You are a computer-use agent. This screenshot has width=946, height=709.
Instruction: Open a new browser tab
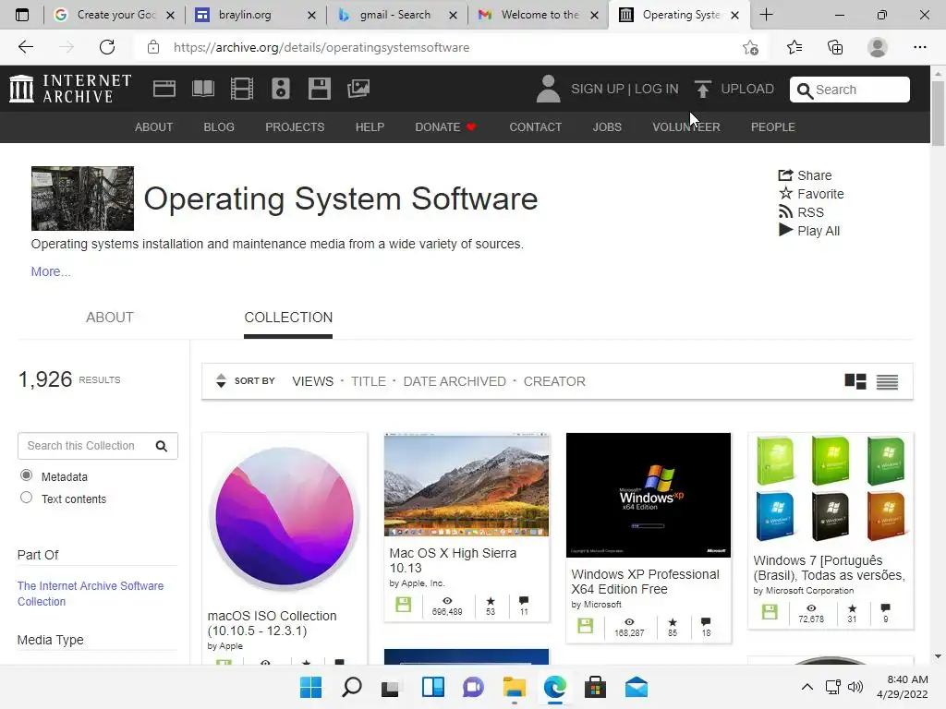coord(766,15)
